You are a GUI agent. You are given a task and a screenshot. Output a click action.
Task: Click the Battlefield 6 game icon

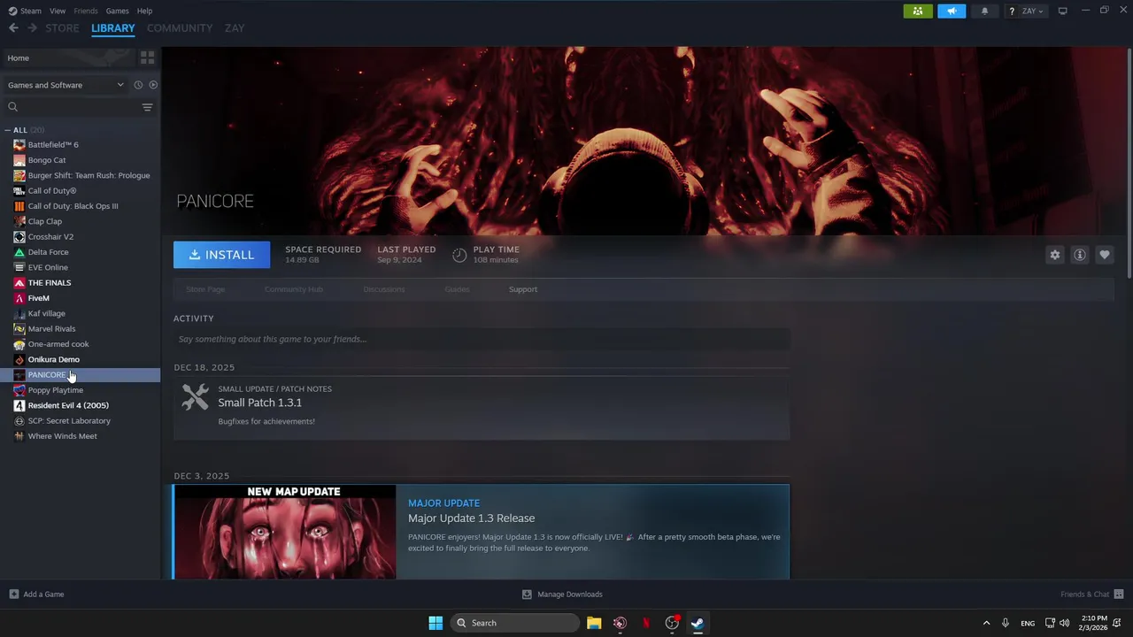[x=19, y=144]
